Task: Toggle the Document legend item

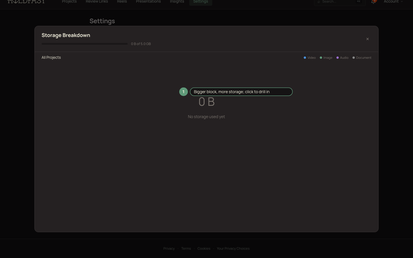Action: click(x=362, y=58)
